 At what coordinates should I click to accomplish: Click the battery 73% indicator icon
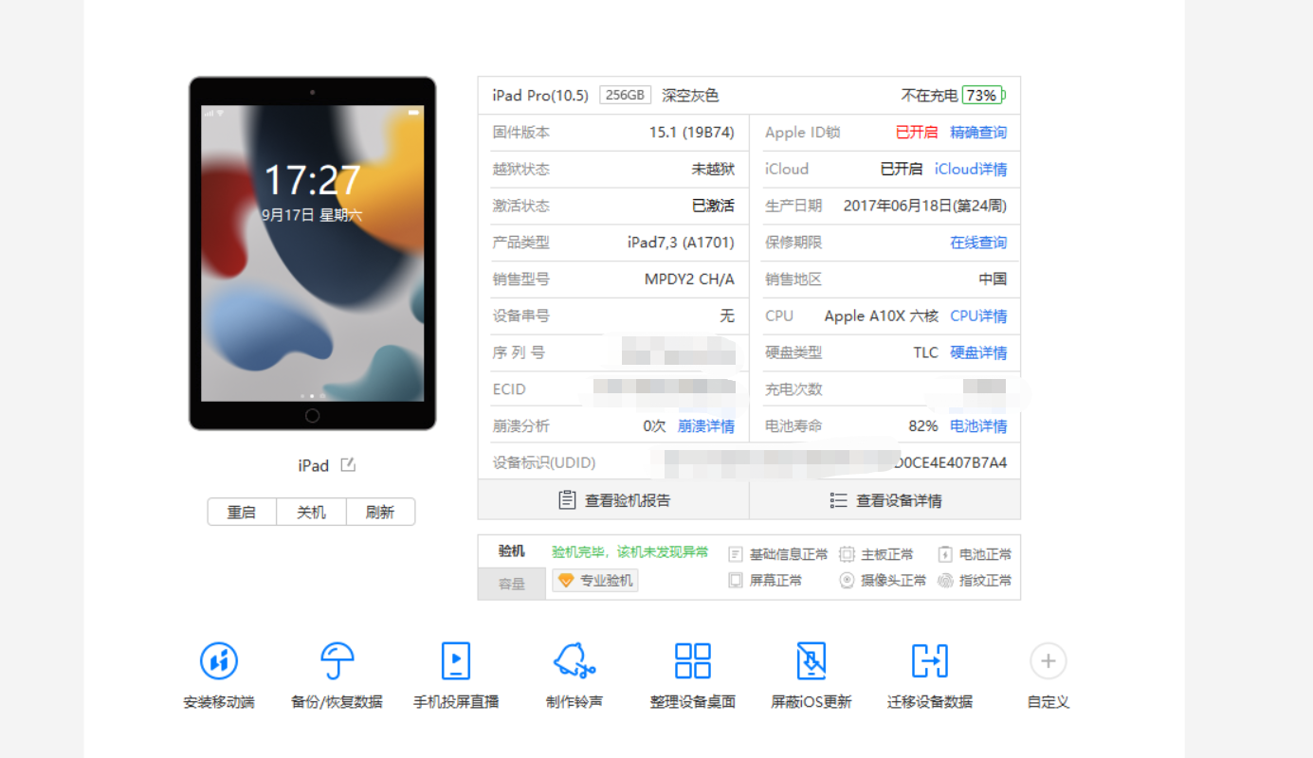click(x=983, y=95)
